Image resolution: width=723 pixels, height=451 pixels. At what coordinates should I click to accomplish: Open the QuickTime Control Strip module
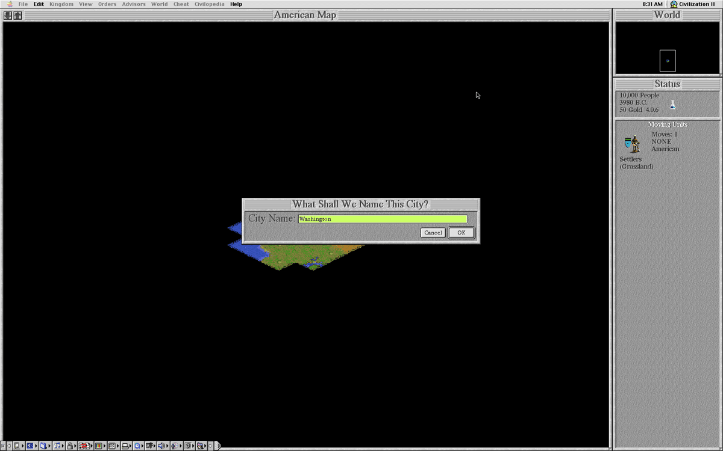click(x=139, y=446)
